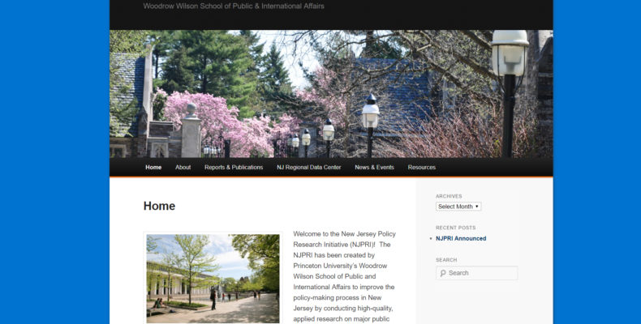Focus the Search text field
Viewport: 641px width, 324px height.
tap(476, 273)
